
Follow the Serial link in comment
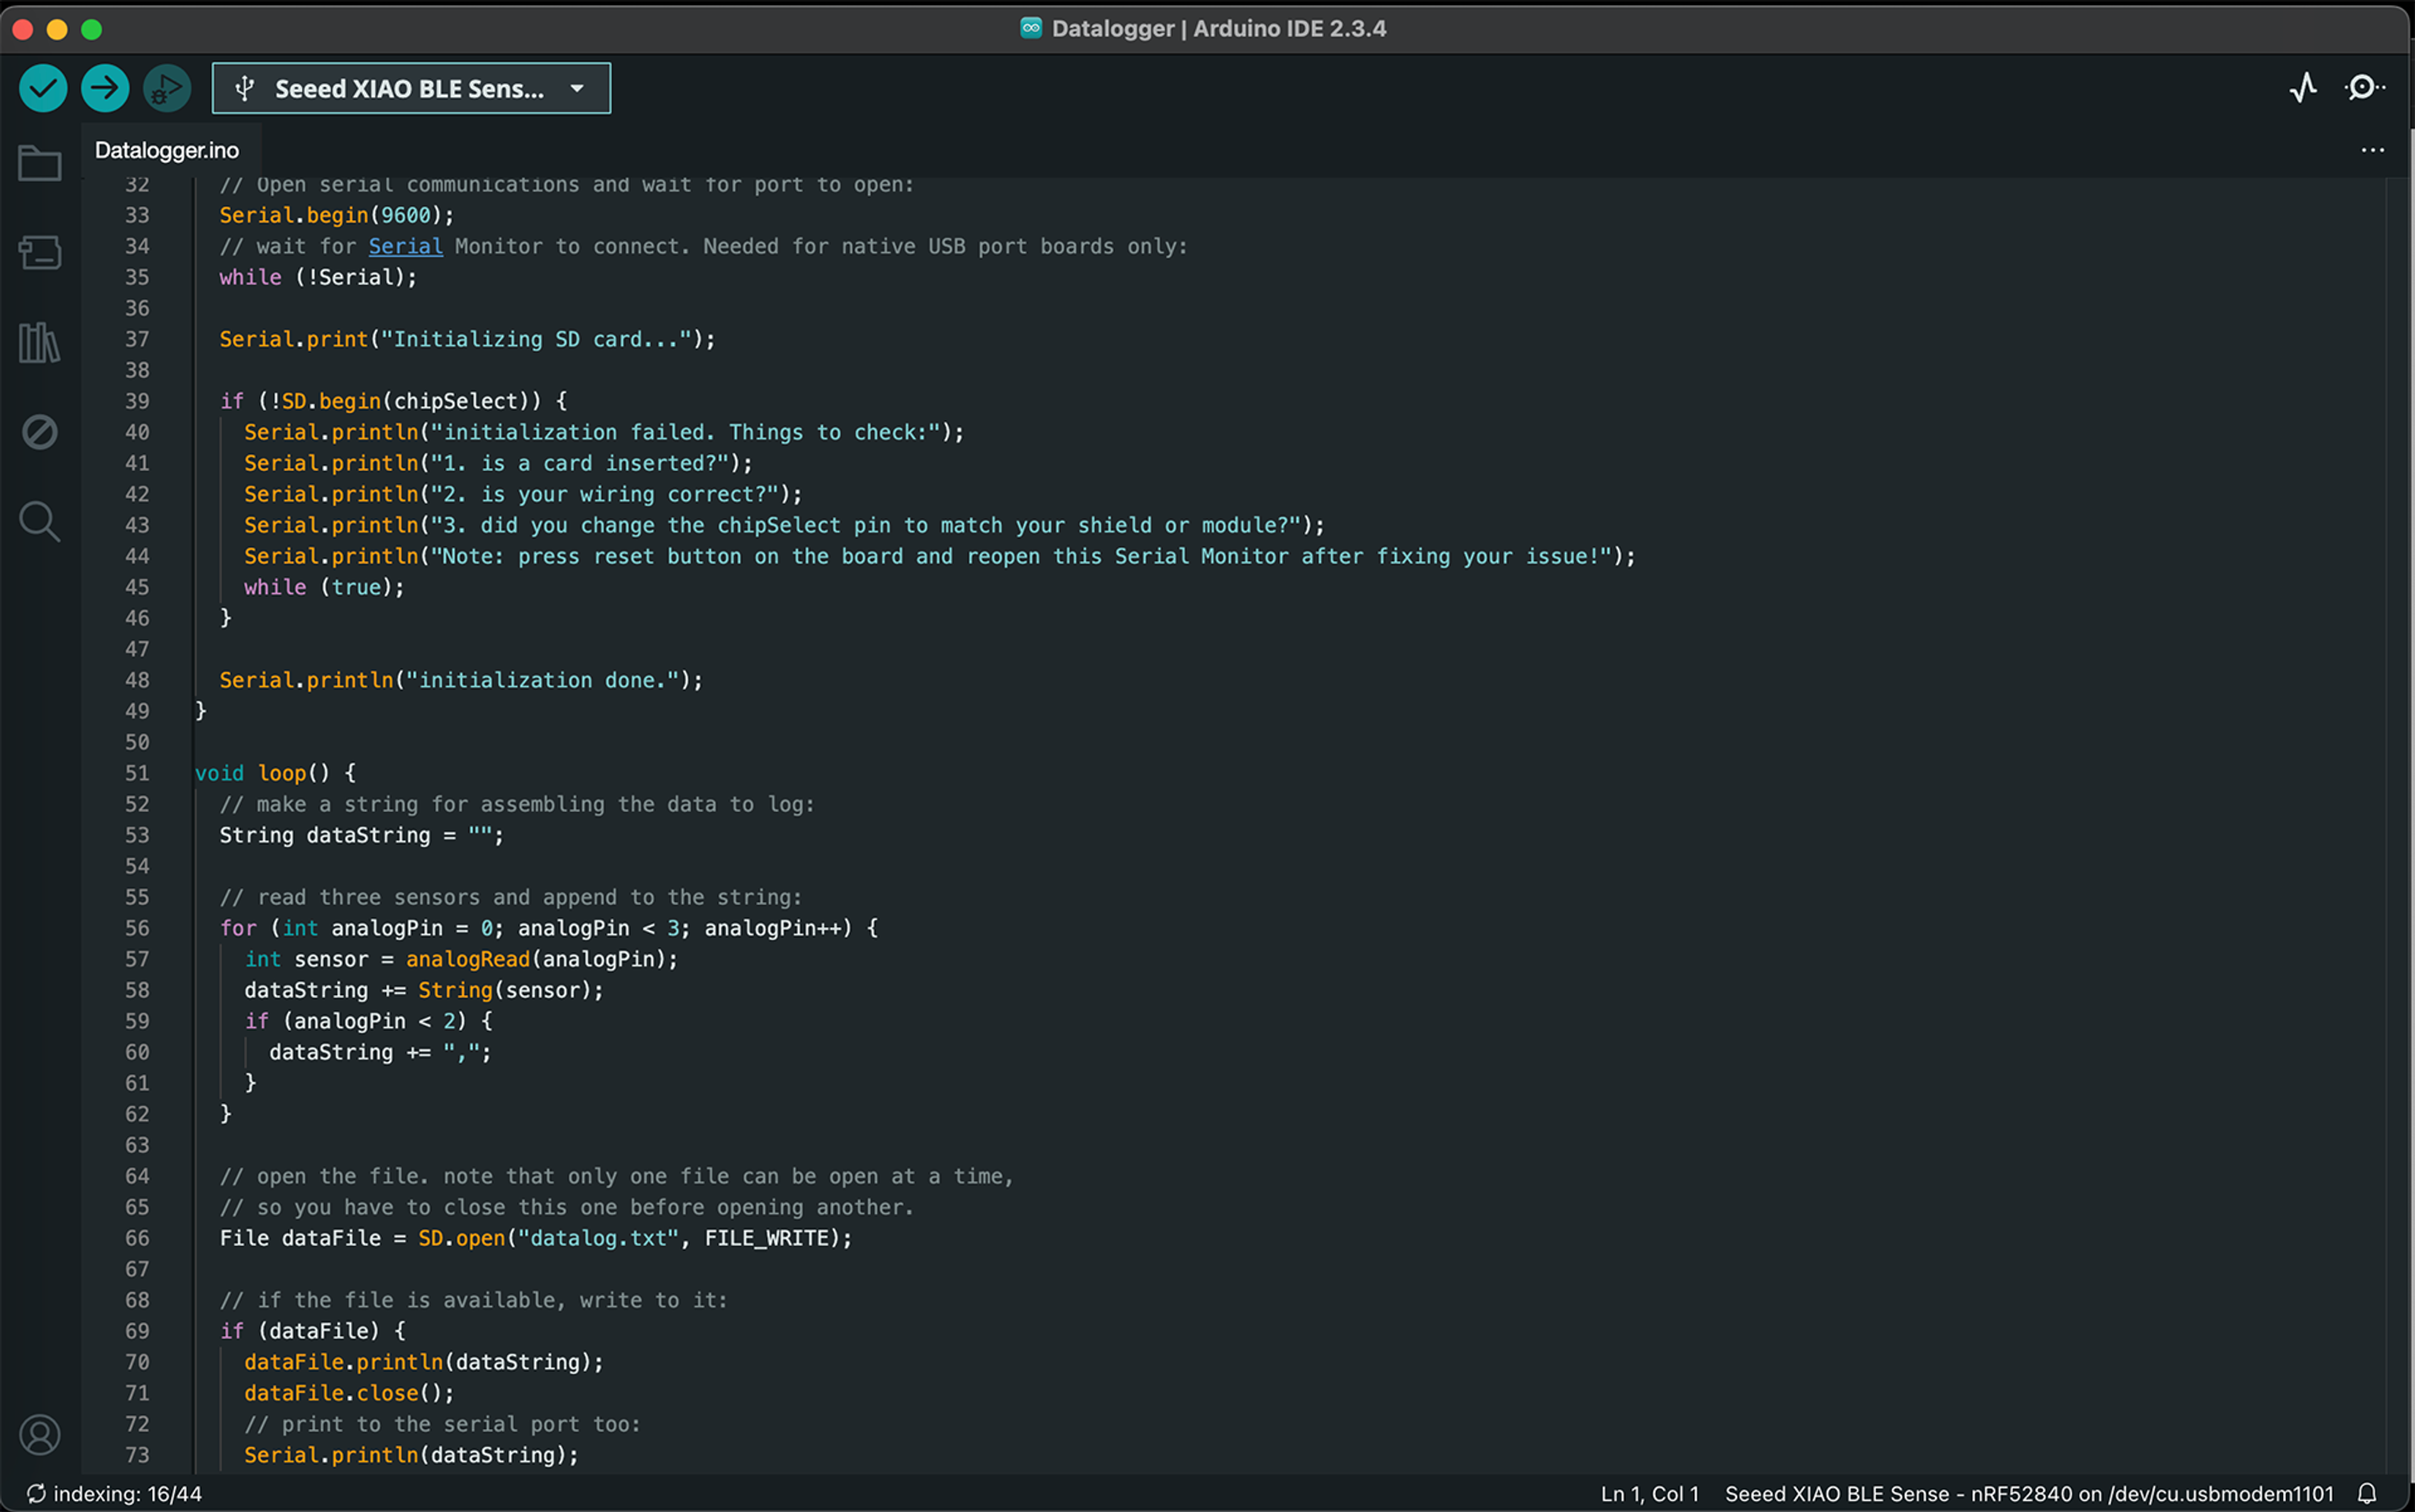coord(405,246)
